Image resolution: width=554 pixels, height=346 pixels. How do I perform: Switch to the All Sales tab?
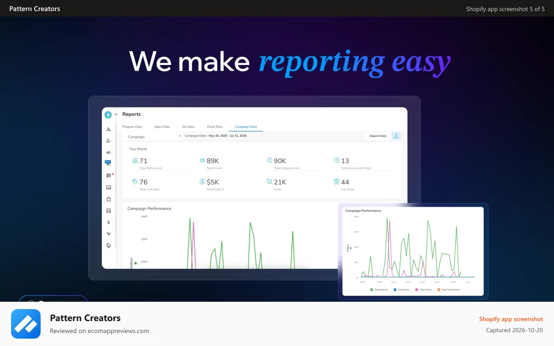click(188, 126)
